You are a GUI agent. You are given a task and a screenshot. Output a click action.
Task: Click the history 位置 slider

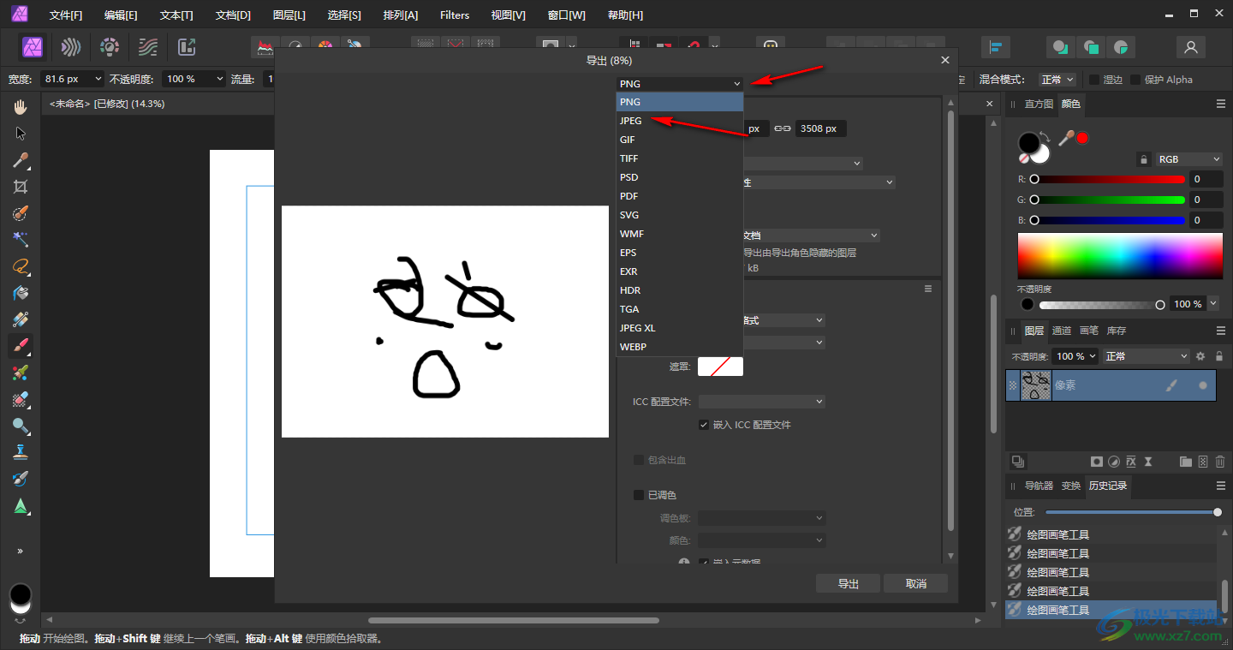(x=1132, y=512)
